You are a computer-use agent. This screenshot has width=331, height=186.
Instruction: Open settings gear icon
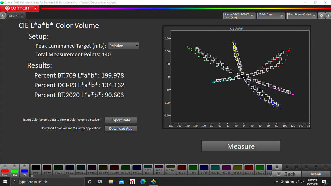click(321, 16)
